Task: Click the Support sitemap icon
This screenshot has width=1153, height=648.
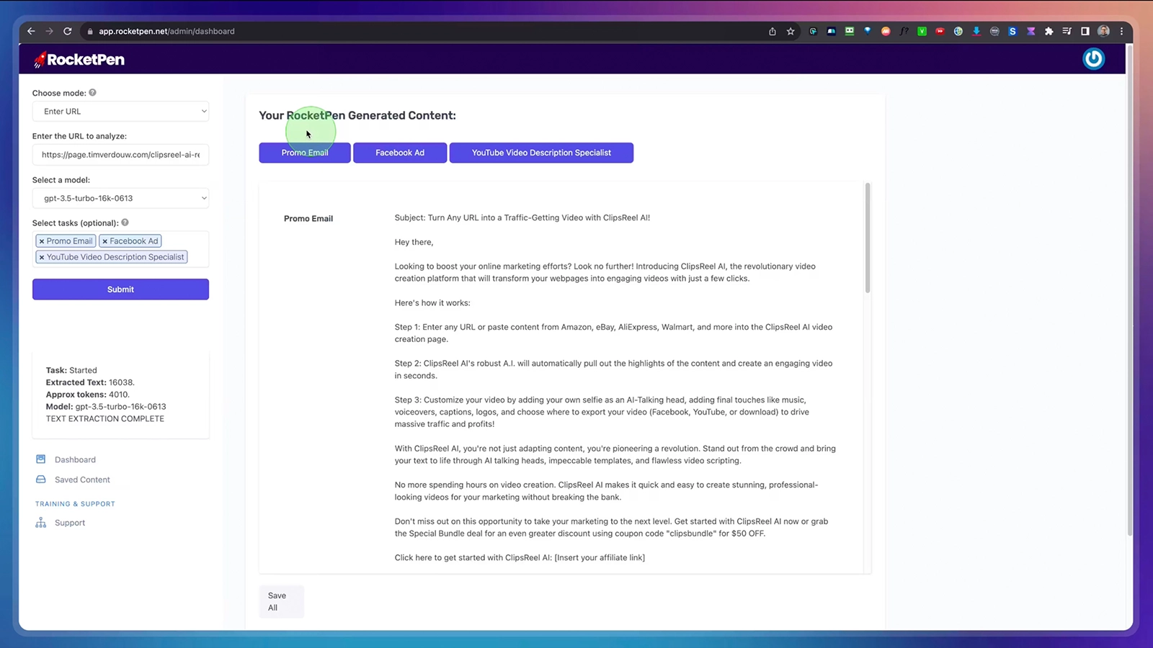Action: point(41,523)
